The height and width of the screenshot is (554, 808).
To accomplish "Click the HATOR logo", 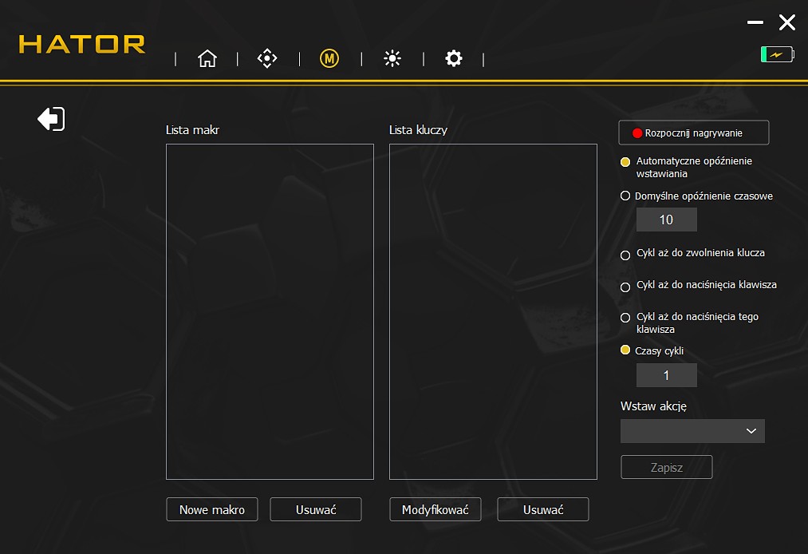I will [x=81, y=45].
